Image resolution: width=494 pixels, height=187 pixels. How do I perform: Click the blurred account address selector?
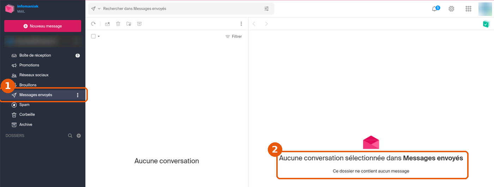click(43, 41)
